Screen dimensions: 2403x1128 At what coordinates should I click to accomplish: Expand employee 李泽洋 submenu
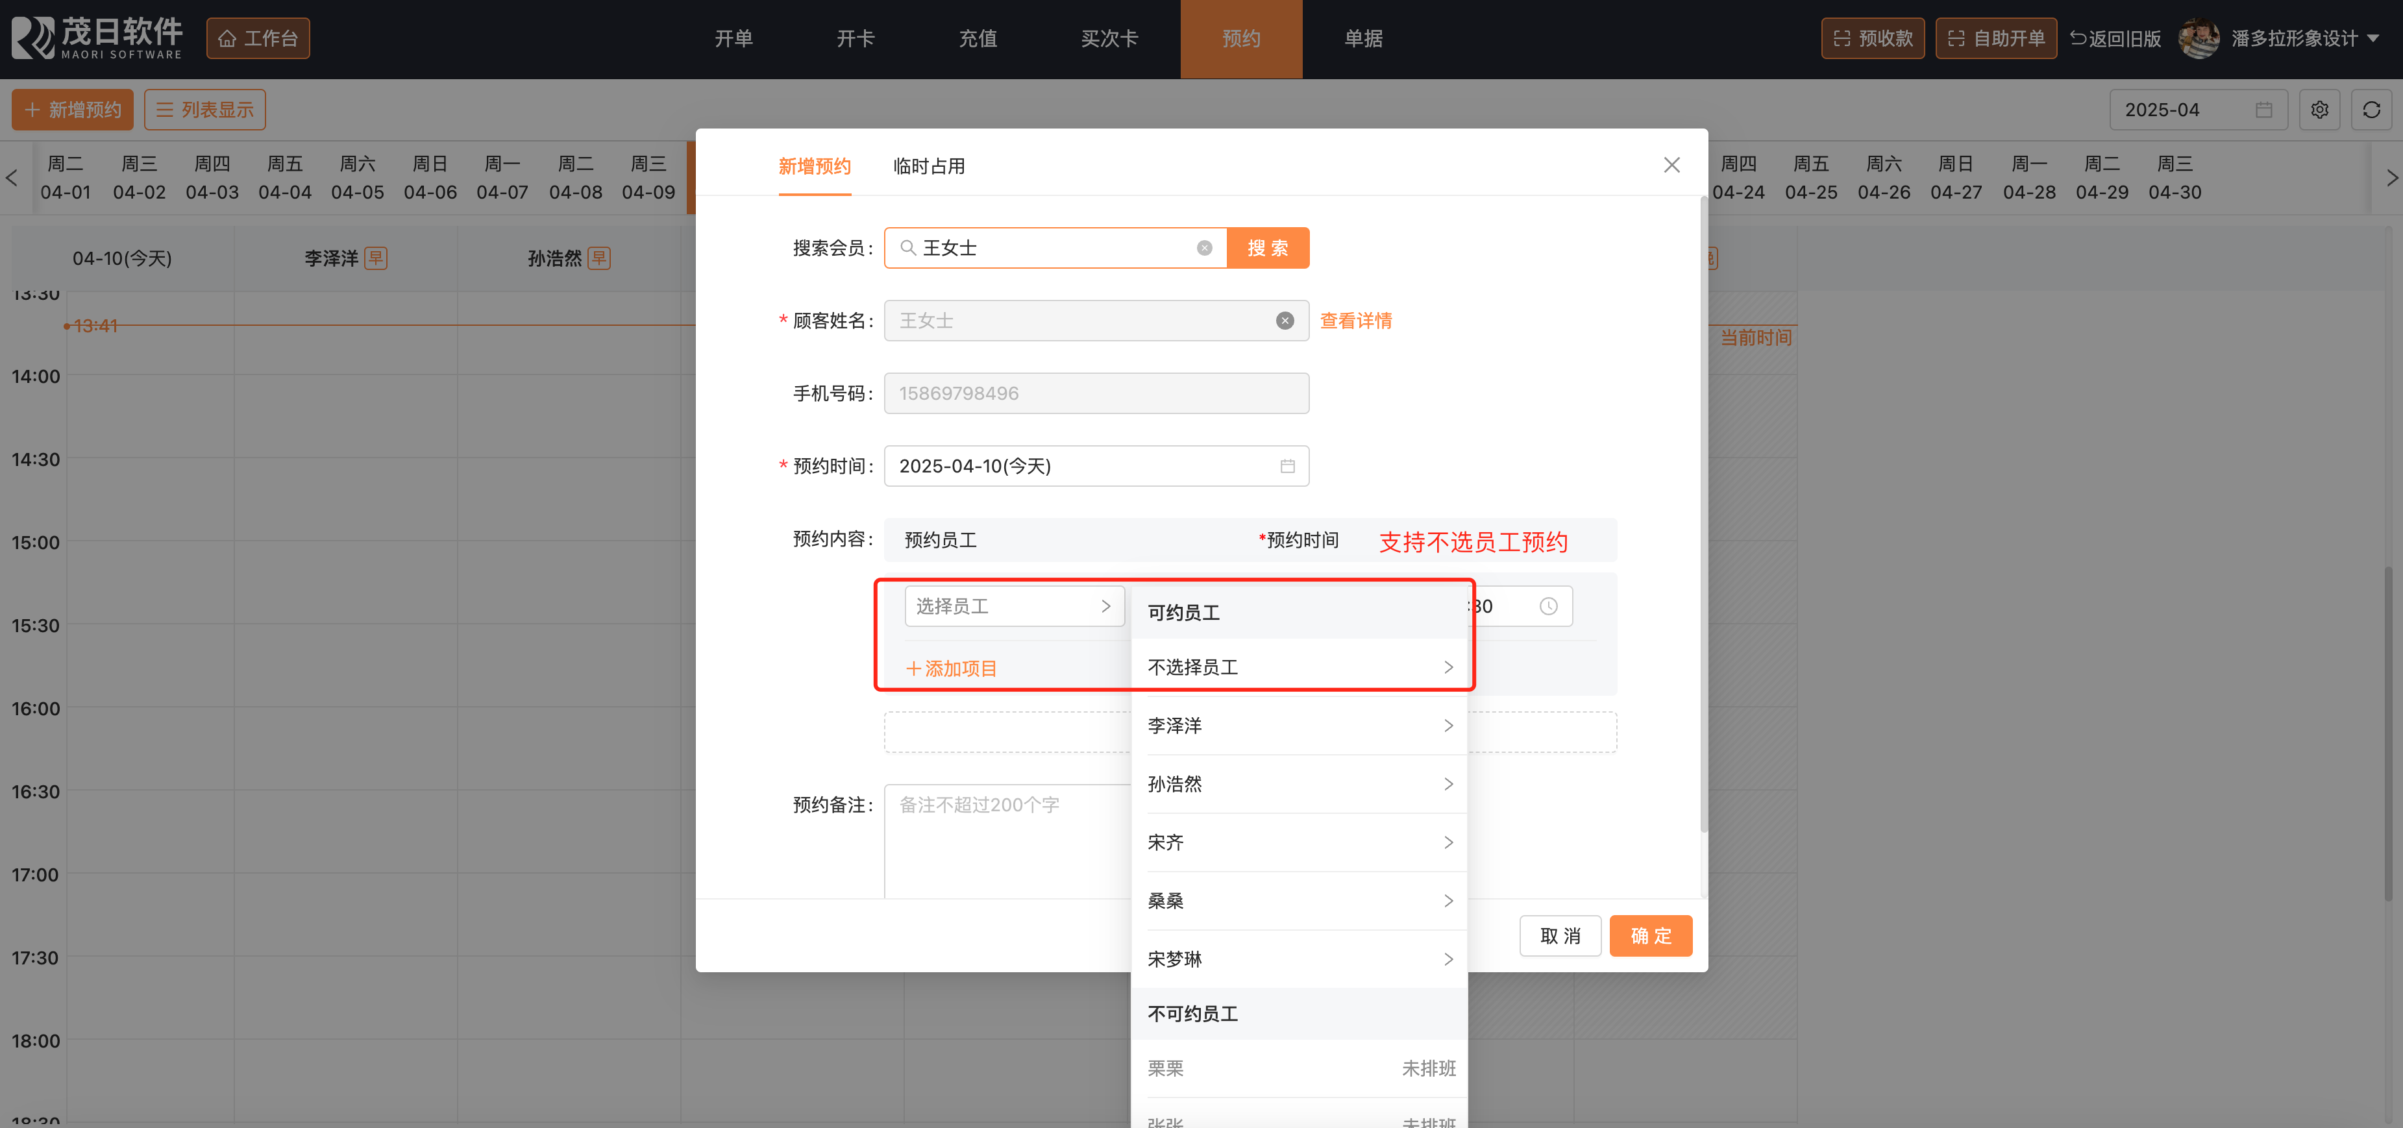click(x=1298, y=726)
